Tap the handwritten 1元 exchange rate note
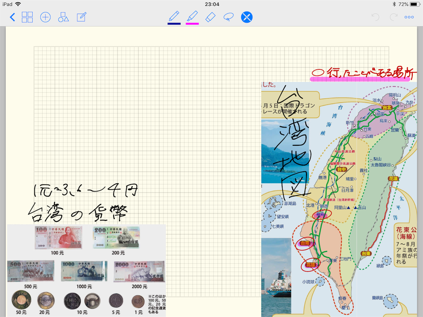This screenshot has height=317, width=423. pos(86,190)
